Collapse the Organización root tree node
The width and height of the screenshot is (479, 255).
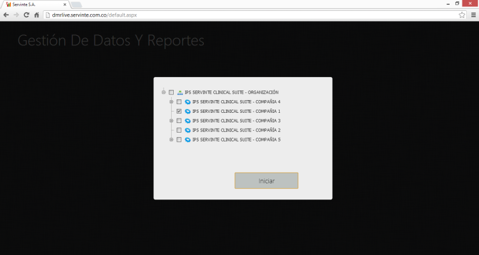click(x=163, y=92)
